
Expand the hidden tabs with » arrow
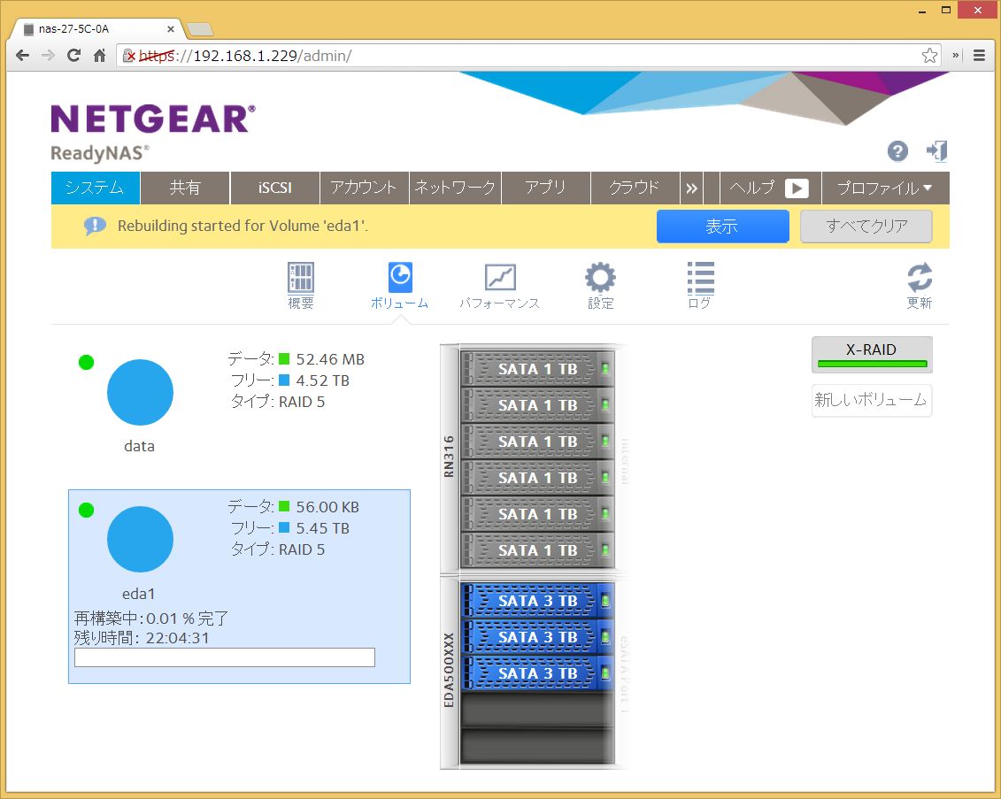click(x=691, y=188)
